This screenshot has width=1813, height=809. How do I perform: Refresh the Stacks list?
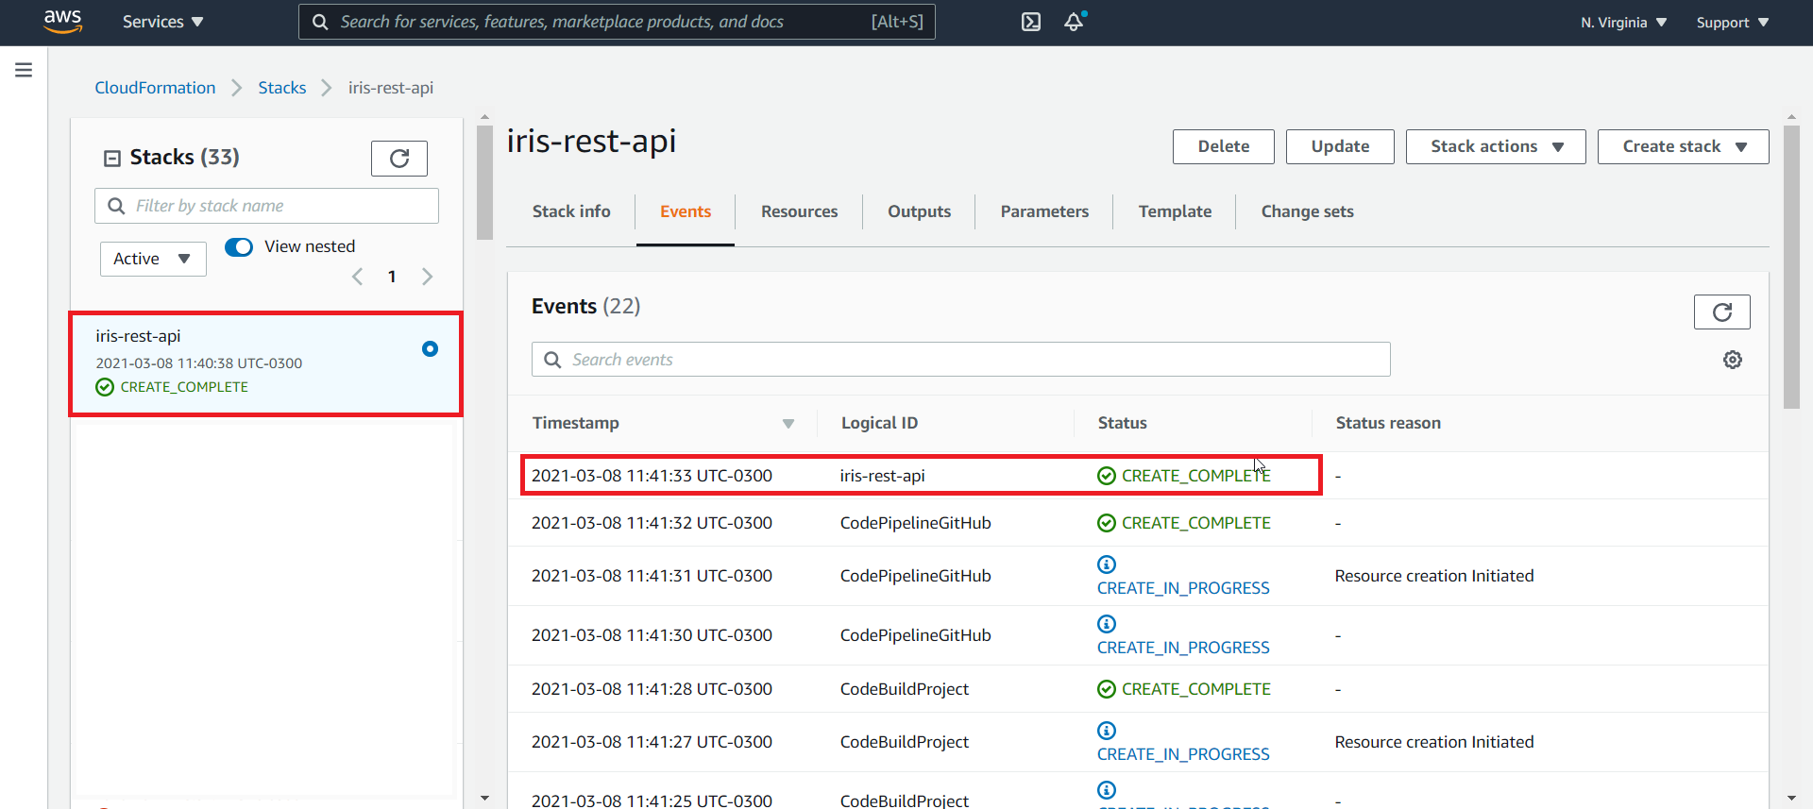pyautogui.click(x=398, y=159)
